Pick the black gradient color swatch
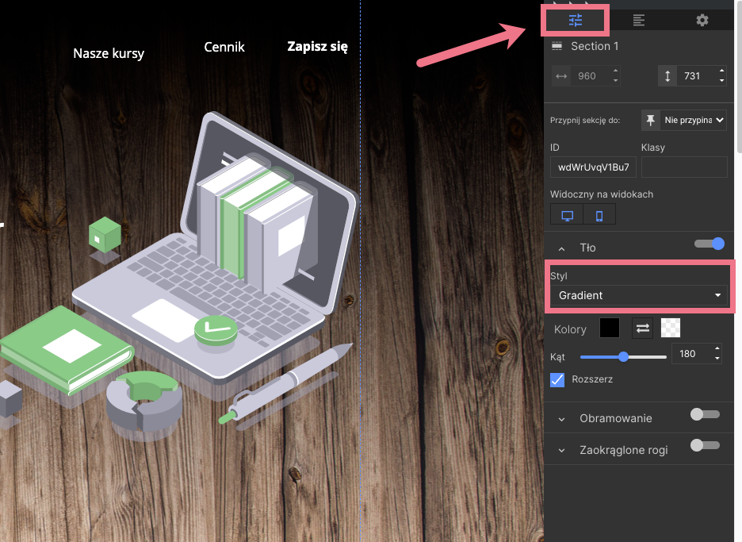The image size is (742, 542). 610,328
